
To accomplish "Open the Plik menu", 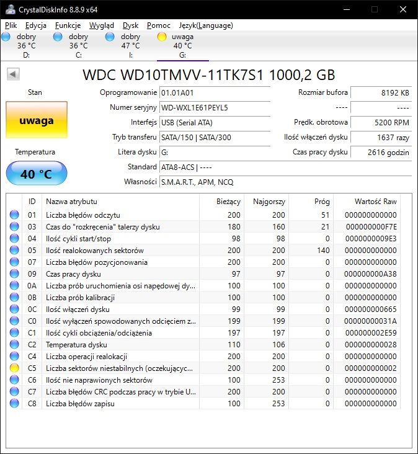I will click(x=11, y=25).
